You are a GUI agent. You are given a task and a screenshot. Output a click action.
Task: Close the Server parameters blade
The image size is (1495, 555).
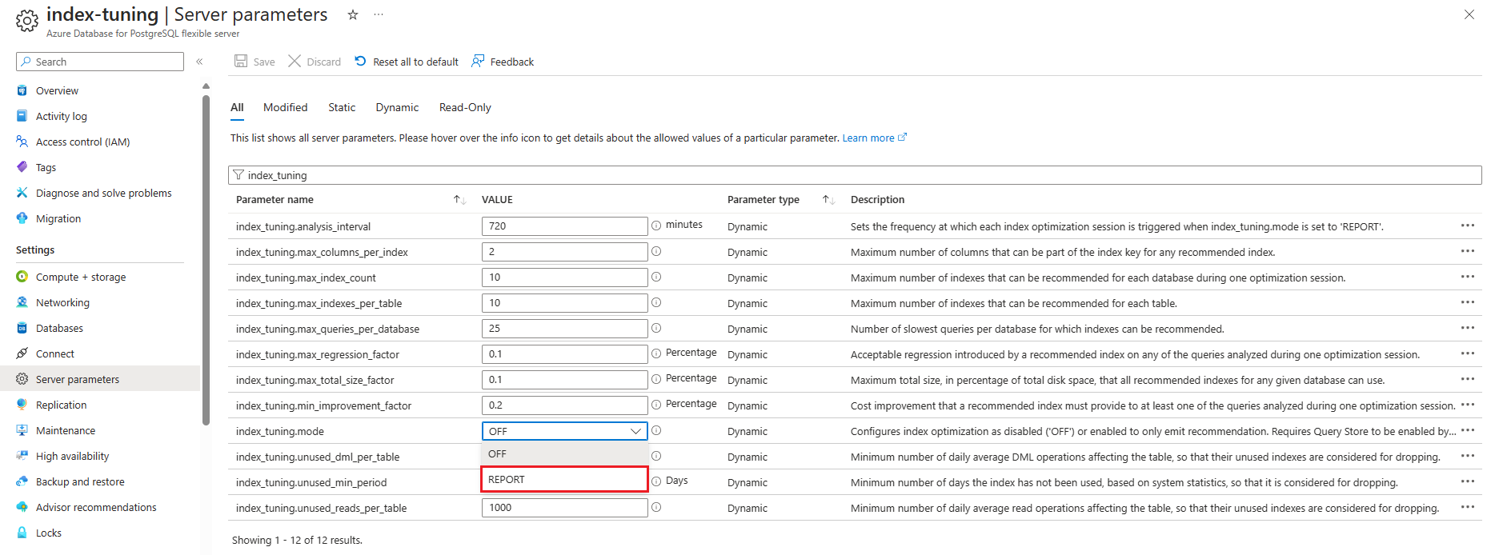1469,14
